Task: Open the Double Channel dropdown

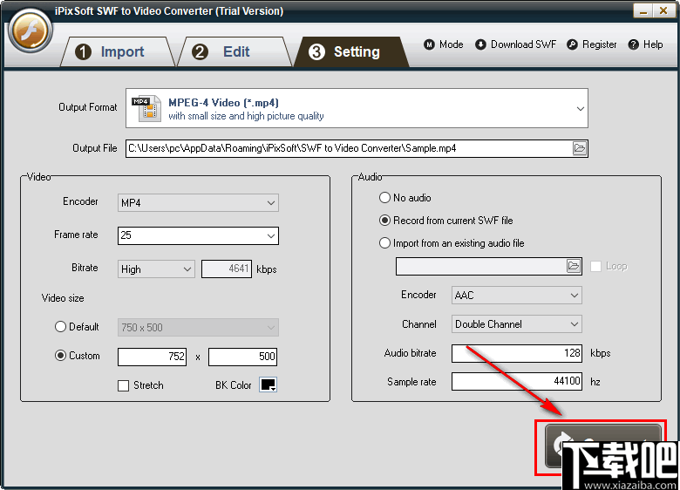Action: (516, 324)
